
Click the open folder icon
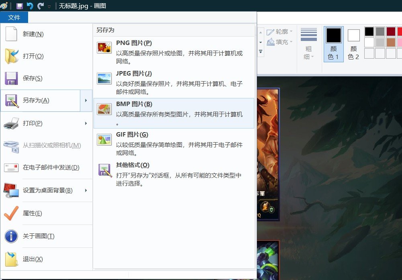11,56
